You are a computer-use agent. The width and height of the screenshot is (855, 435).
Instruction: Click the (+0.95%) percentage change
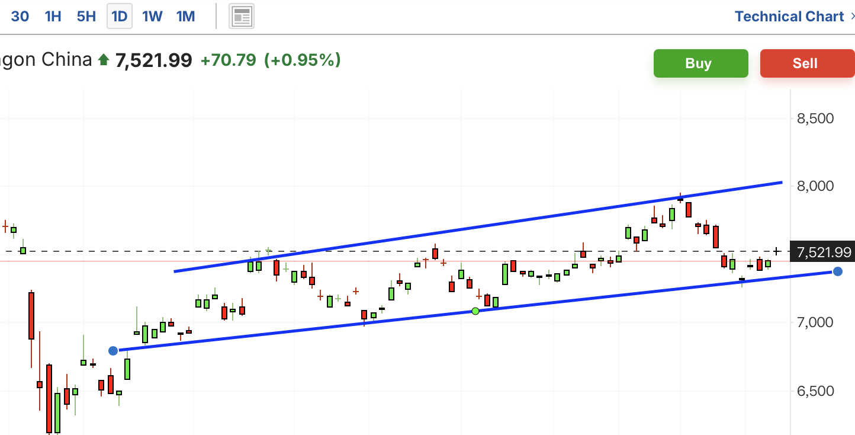click(x=302, y=60)
